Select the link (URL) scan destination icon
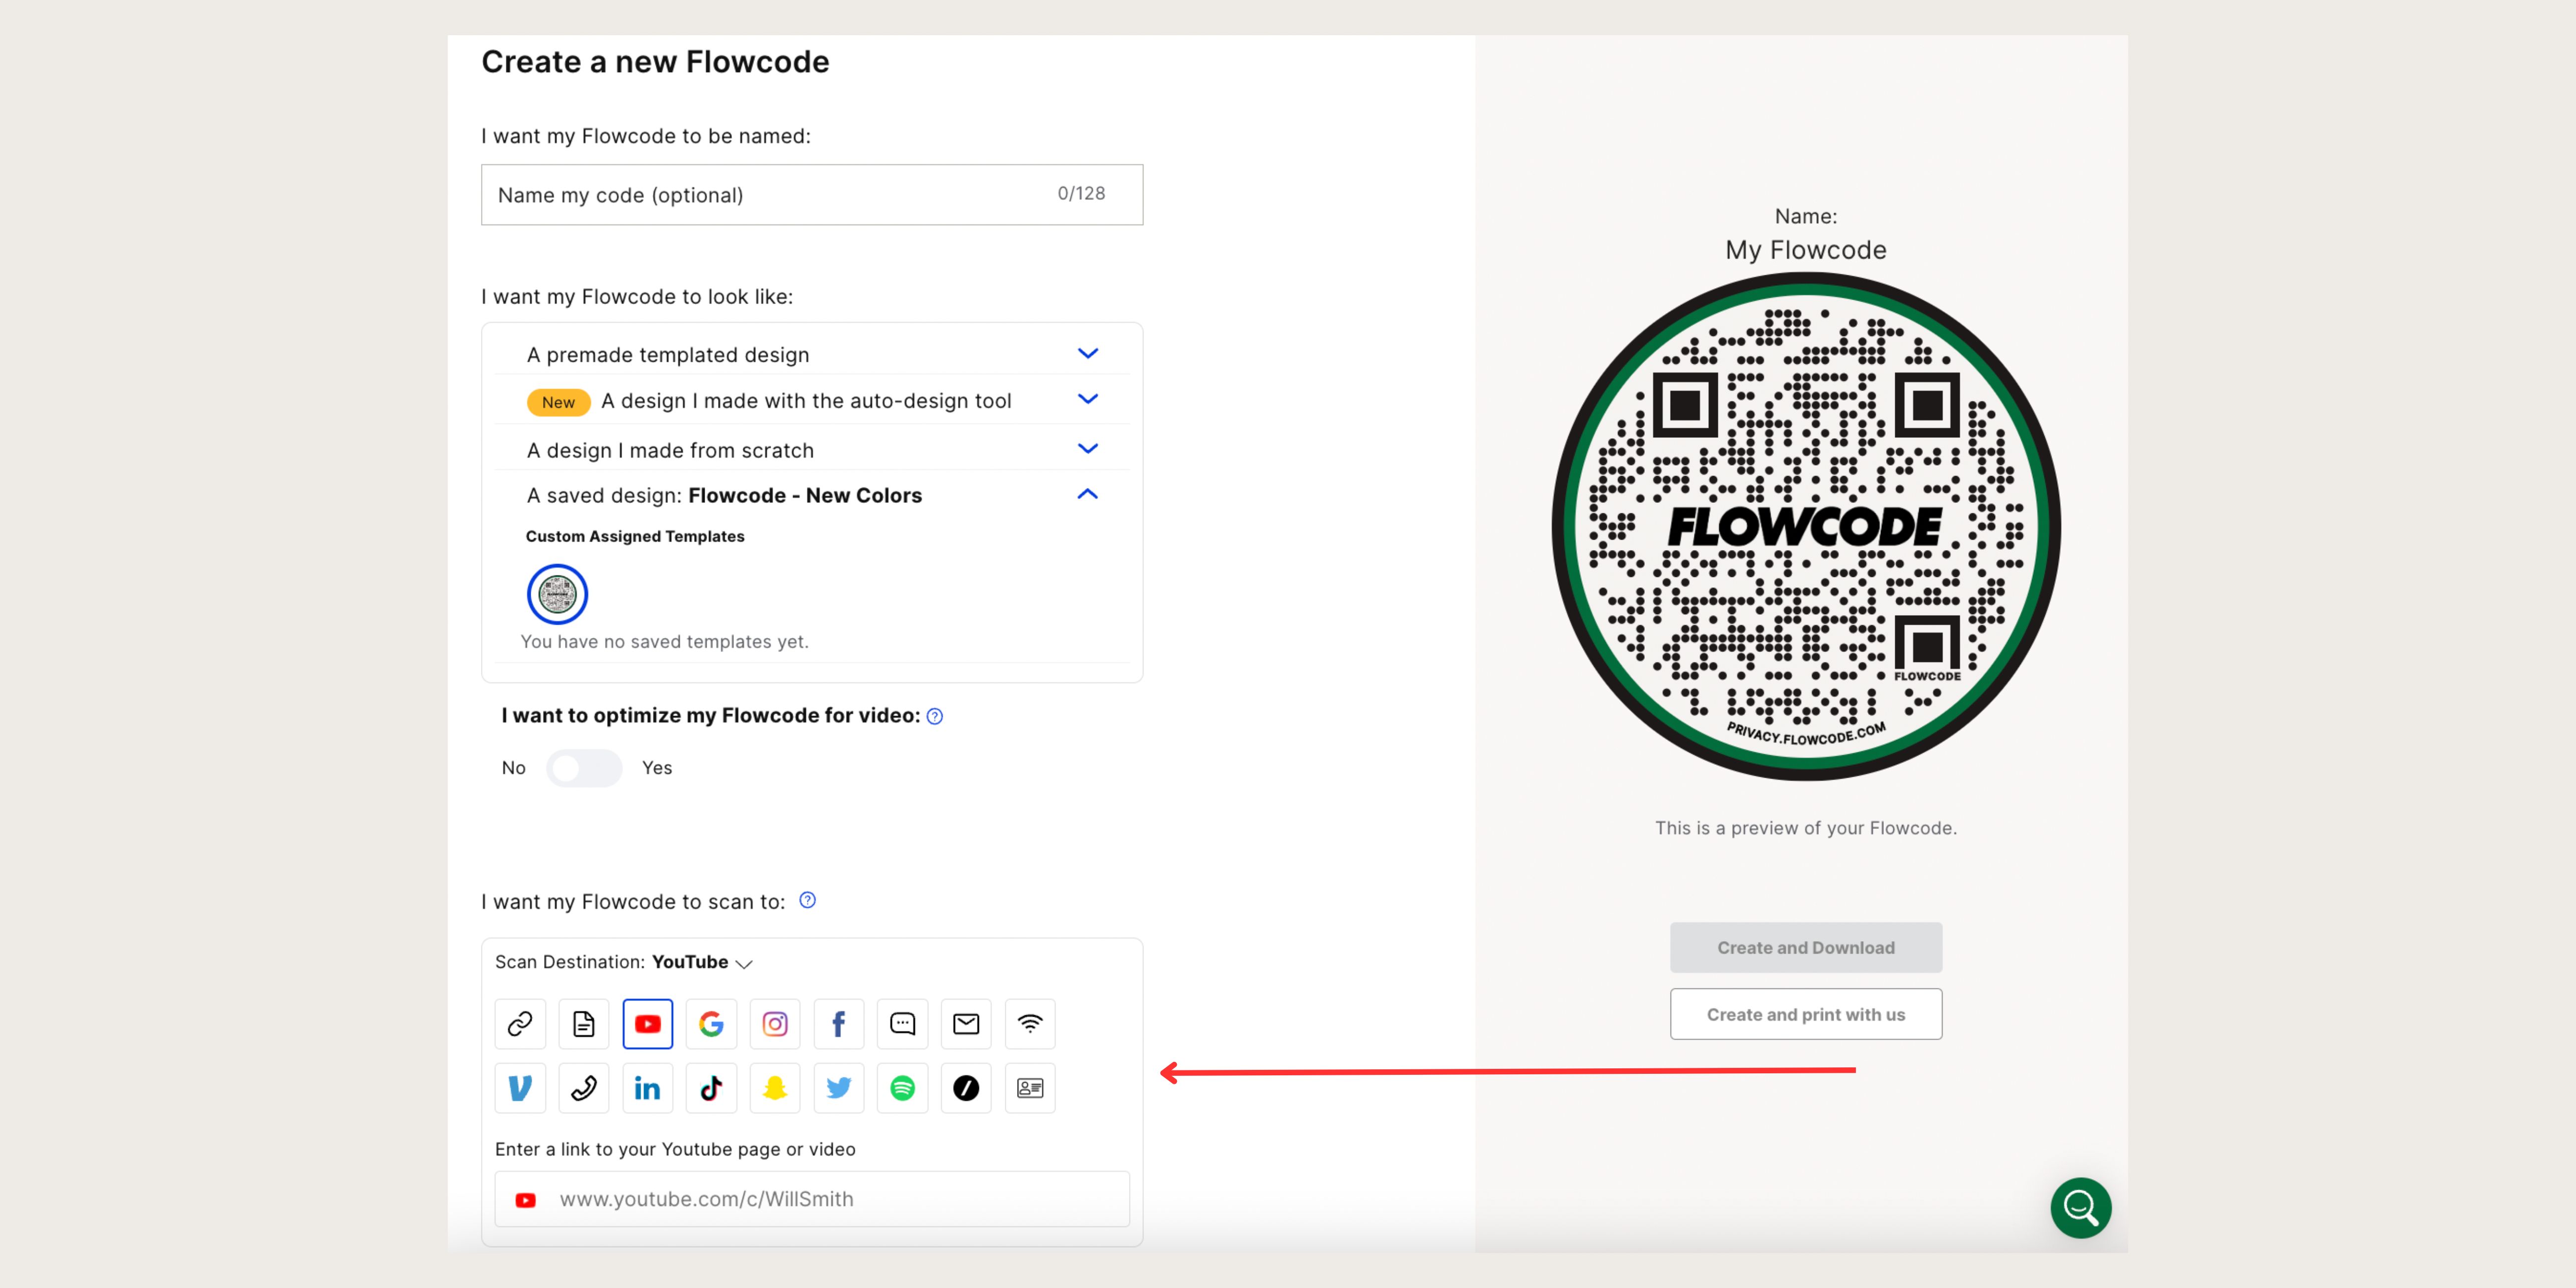This screenshot has height=1288, width=2576. (x=520, y=1023)
